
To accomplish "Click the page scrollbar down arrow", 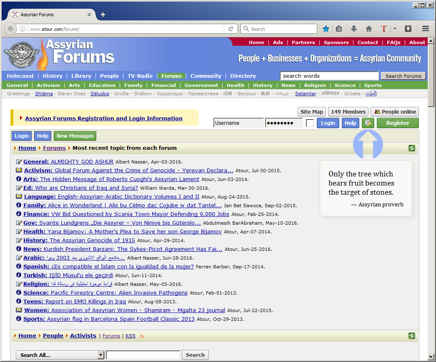I will (x=431, y=357).
